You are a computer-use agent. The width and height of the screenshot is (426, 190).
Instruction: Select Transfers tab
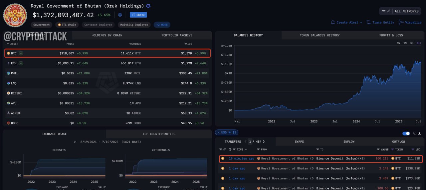233,142
